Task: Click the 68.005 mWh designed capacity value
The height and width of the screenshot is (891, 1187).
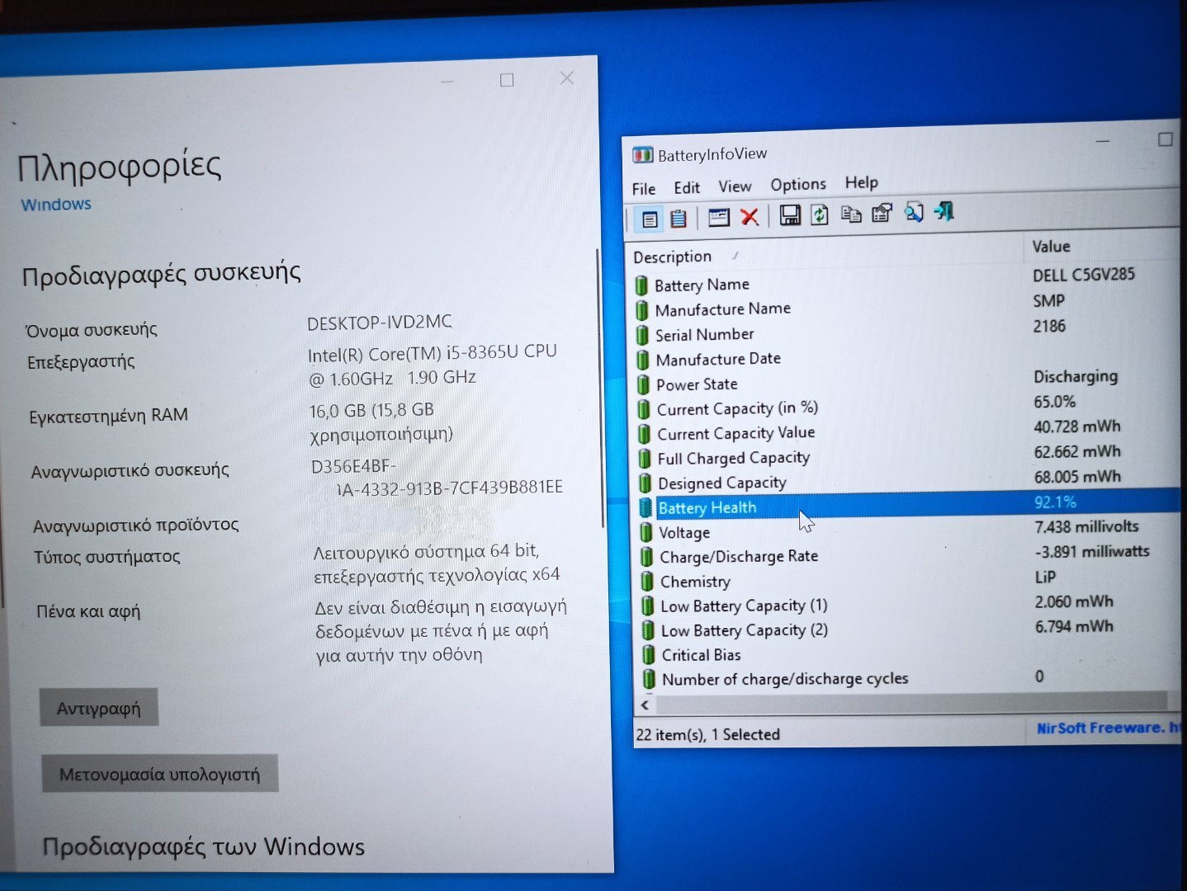Action: 1077,476
